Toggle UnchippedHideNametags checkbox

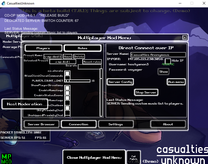(67, 103)
